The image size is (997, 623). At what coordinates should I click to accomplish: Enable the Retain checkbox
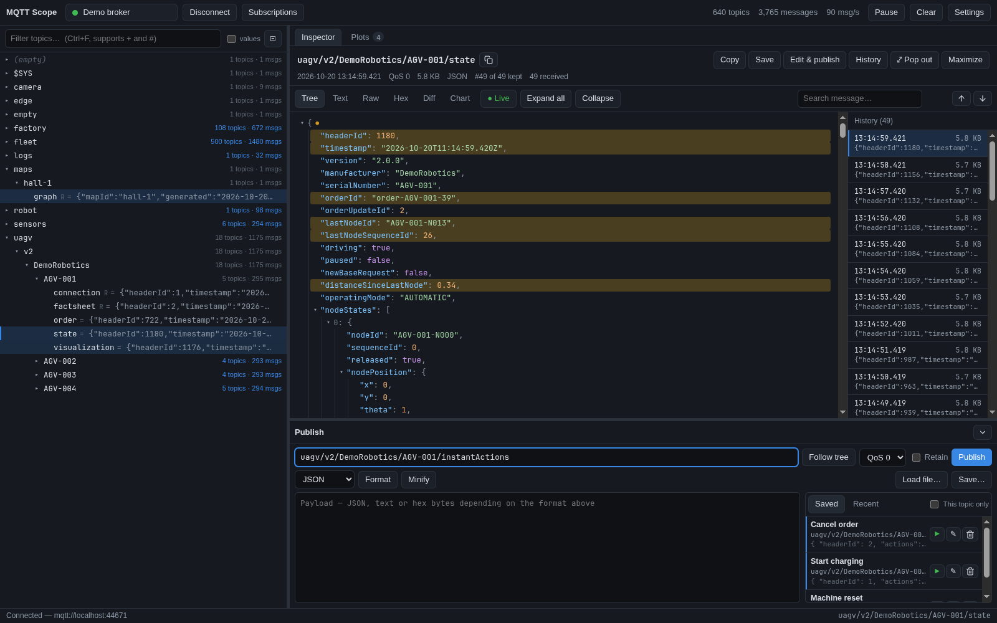coord(916,457)
